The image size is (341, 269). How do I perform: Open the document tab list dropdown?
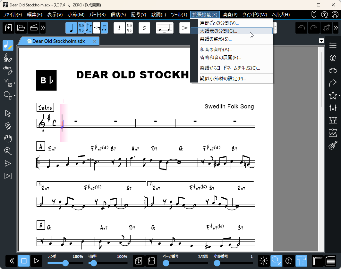pos(321,41)
